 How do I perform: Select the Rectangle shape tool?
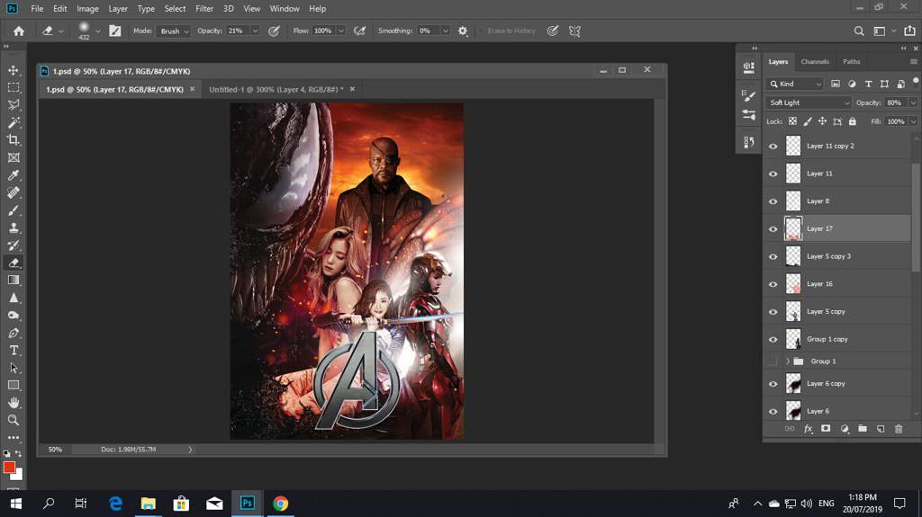click(13, 386)
